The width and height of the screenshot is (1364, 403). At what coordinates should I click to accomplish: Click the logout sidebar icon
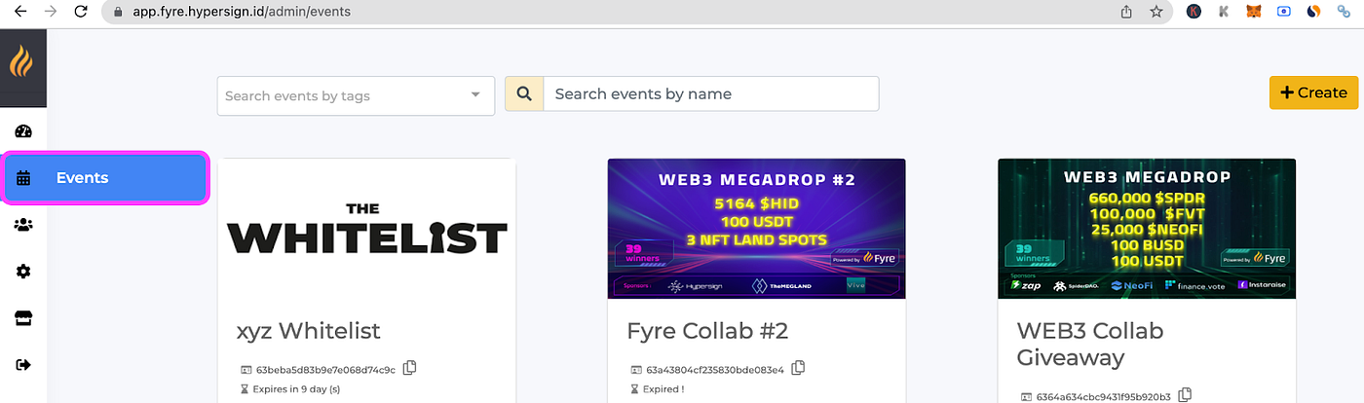(24, 364)
